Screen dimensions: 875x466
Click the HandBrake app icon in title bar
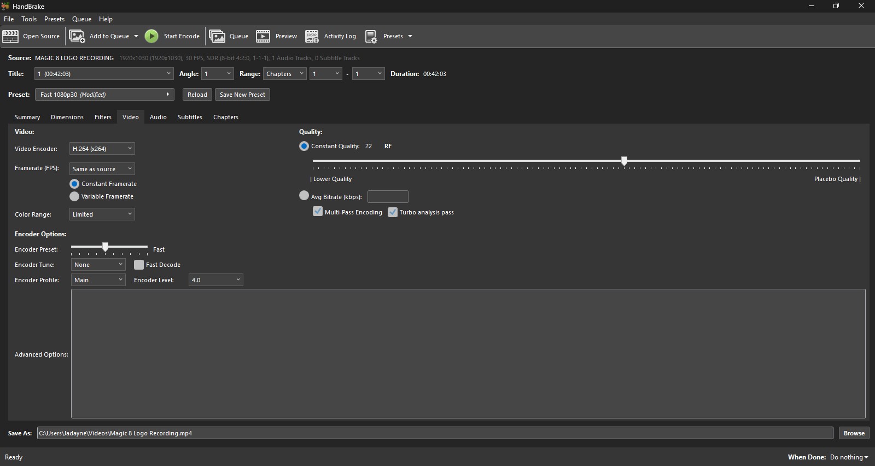5,6
